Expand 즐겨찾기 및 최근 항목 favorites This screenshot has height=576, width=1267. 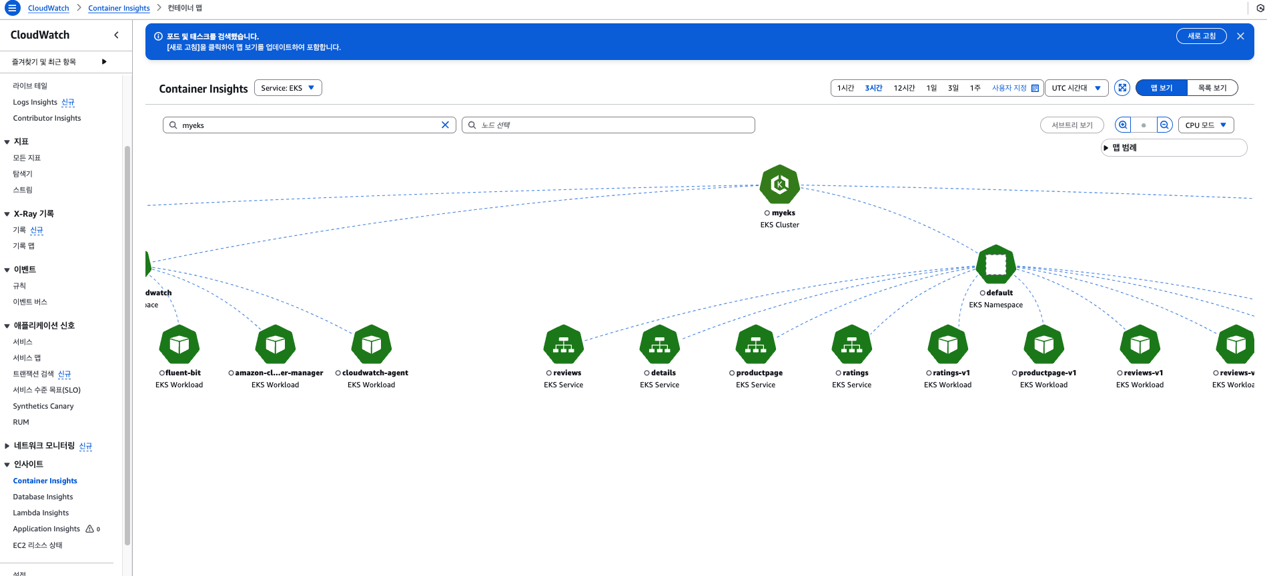104,61
